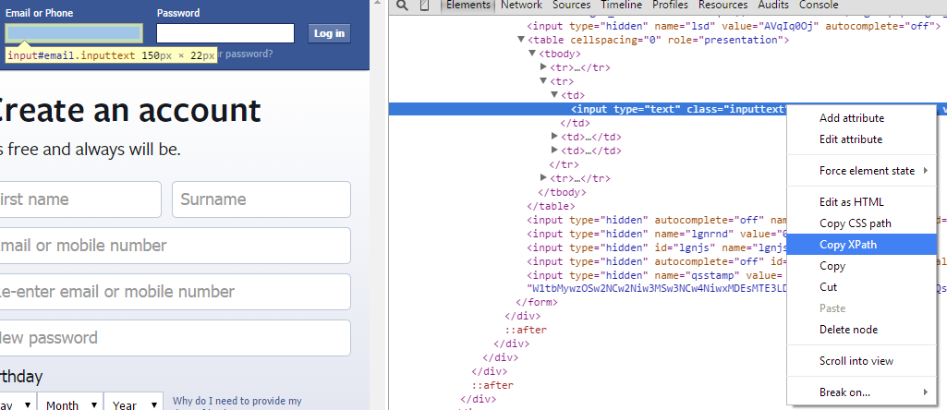Open the Timeline tab
The image size is (947, 410).
(622, 5)
